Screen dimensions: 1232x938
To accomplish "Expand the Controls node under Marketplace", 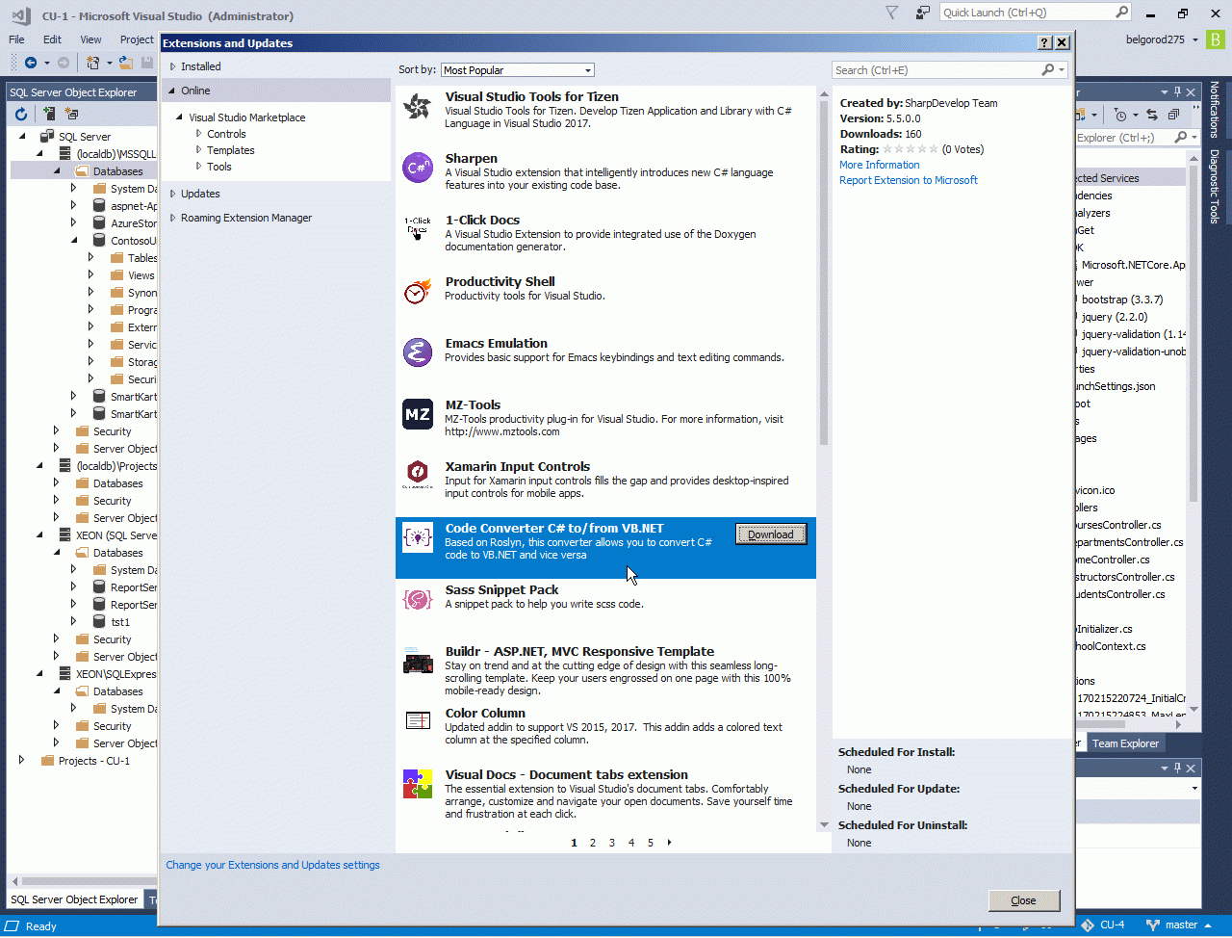I will (x=199, y=134).
